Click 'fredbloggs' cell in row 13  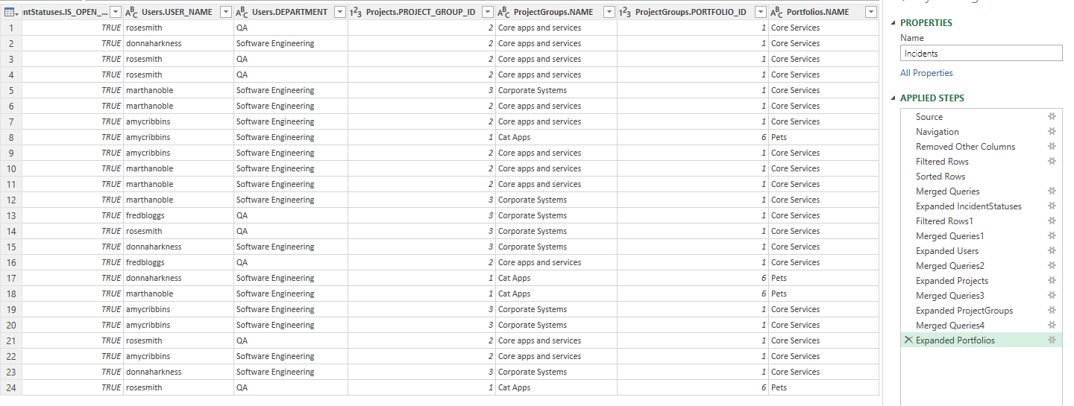pos(178,215)
